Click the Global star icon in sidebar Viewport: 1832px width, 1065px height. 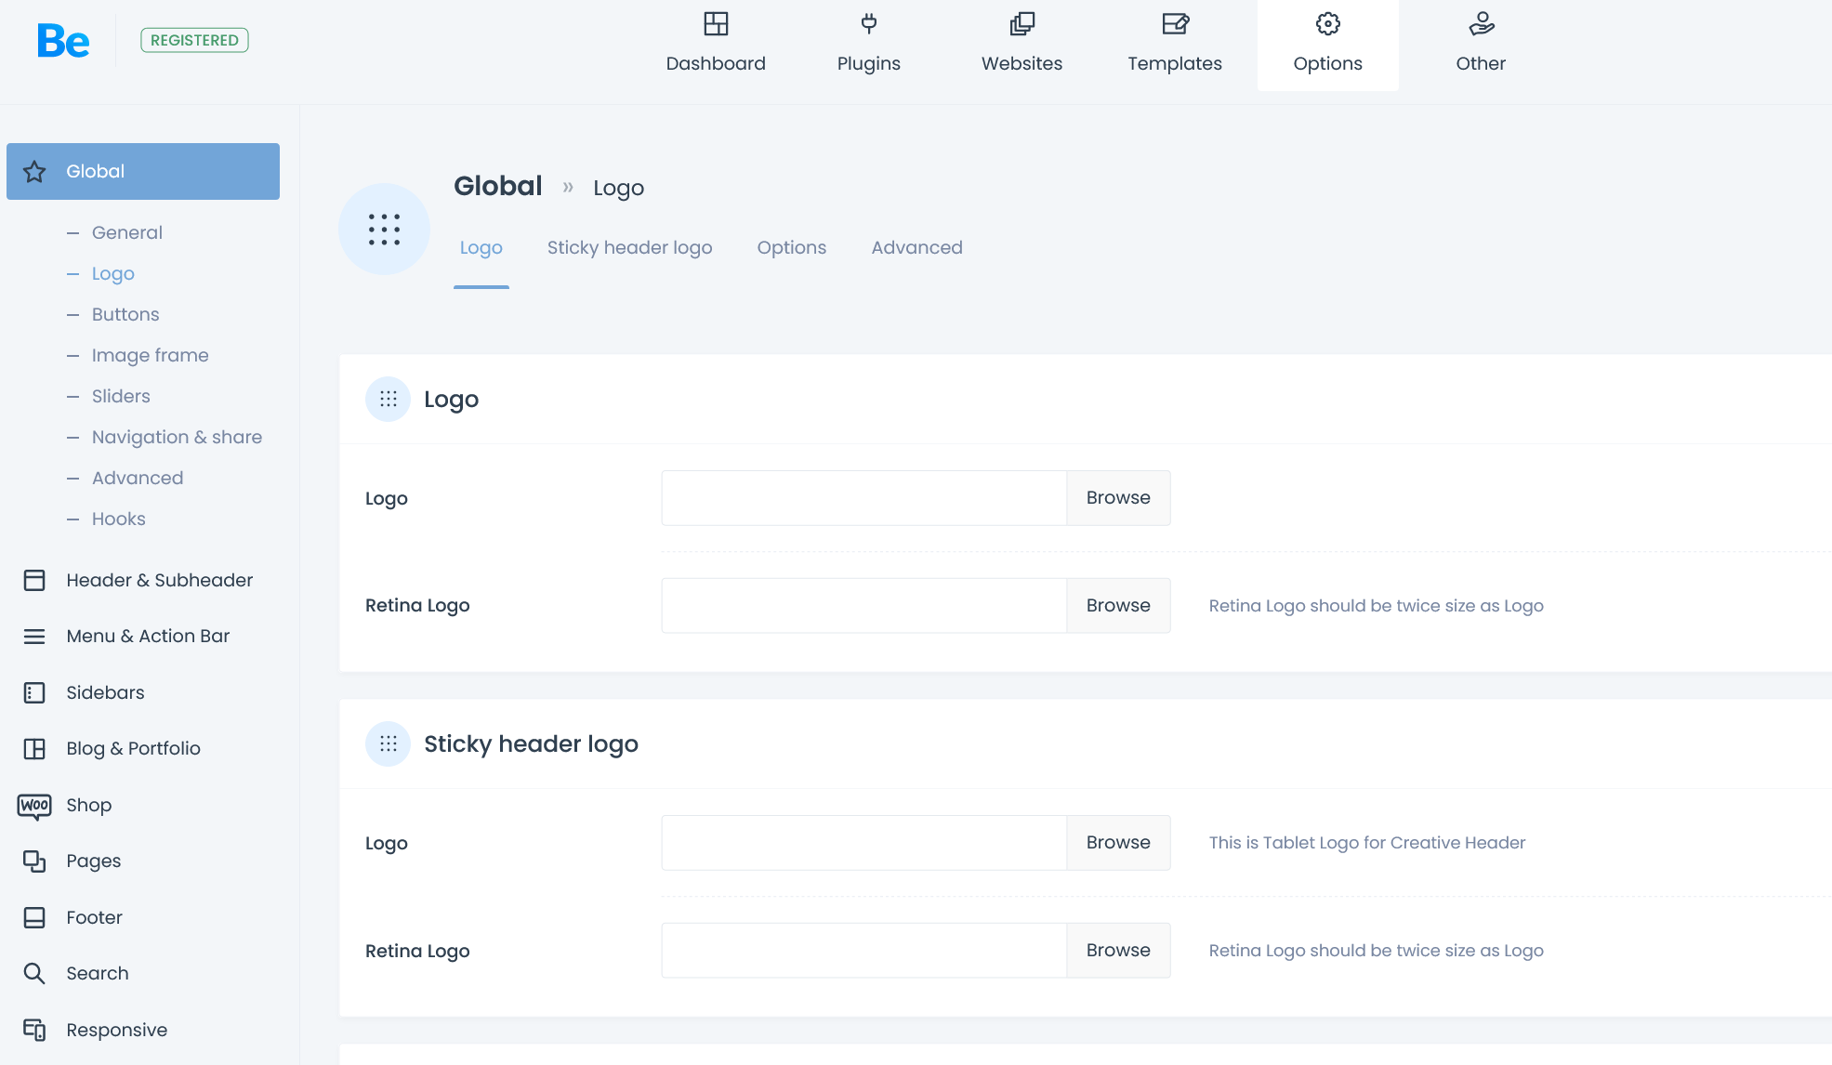coord(34,171)
